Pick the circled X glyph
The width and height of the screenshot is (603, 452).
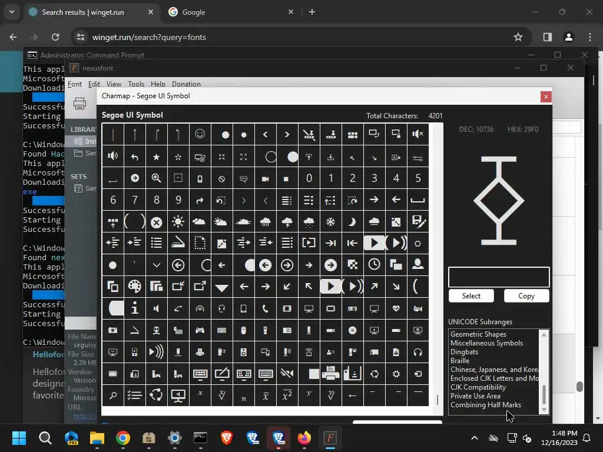pos(156,222)
